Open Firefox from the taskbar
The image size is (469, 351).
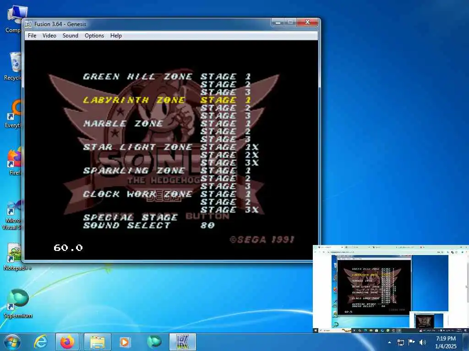(x=67, y=342)
